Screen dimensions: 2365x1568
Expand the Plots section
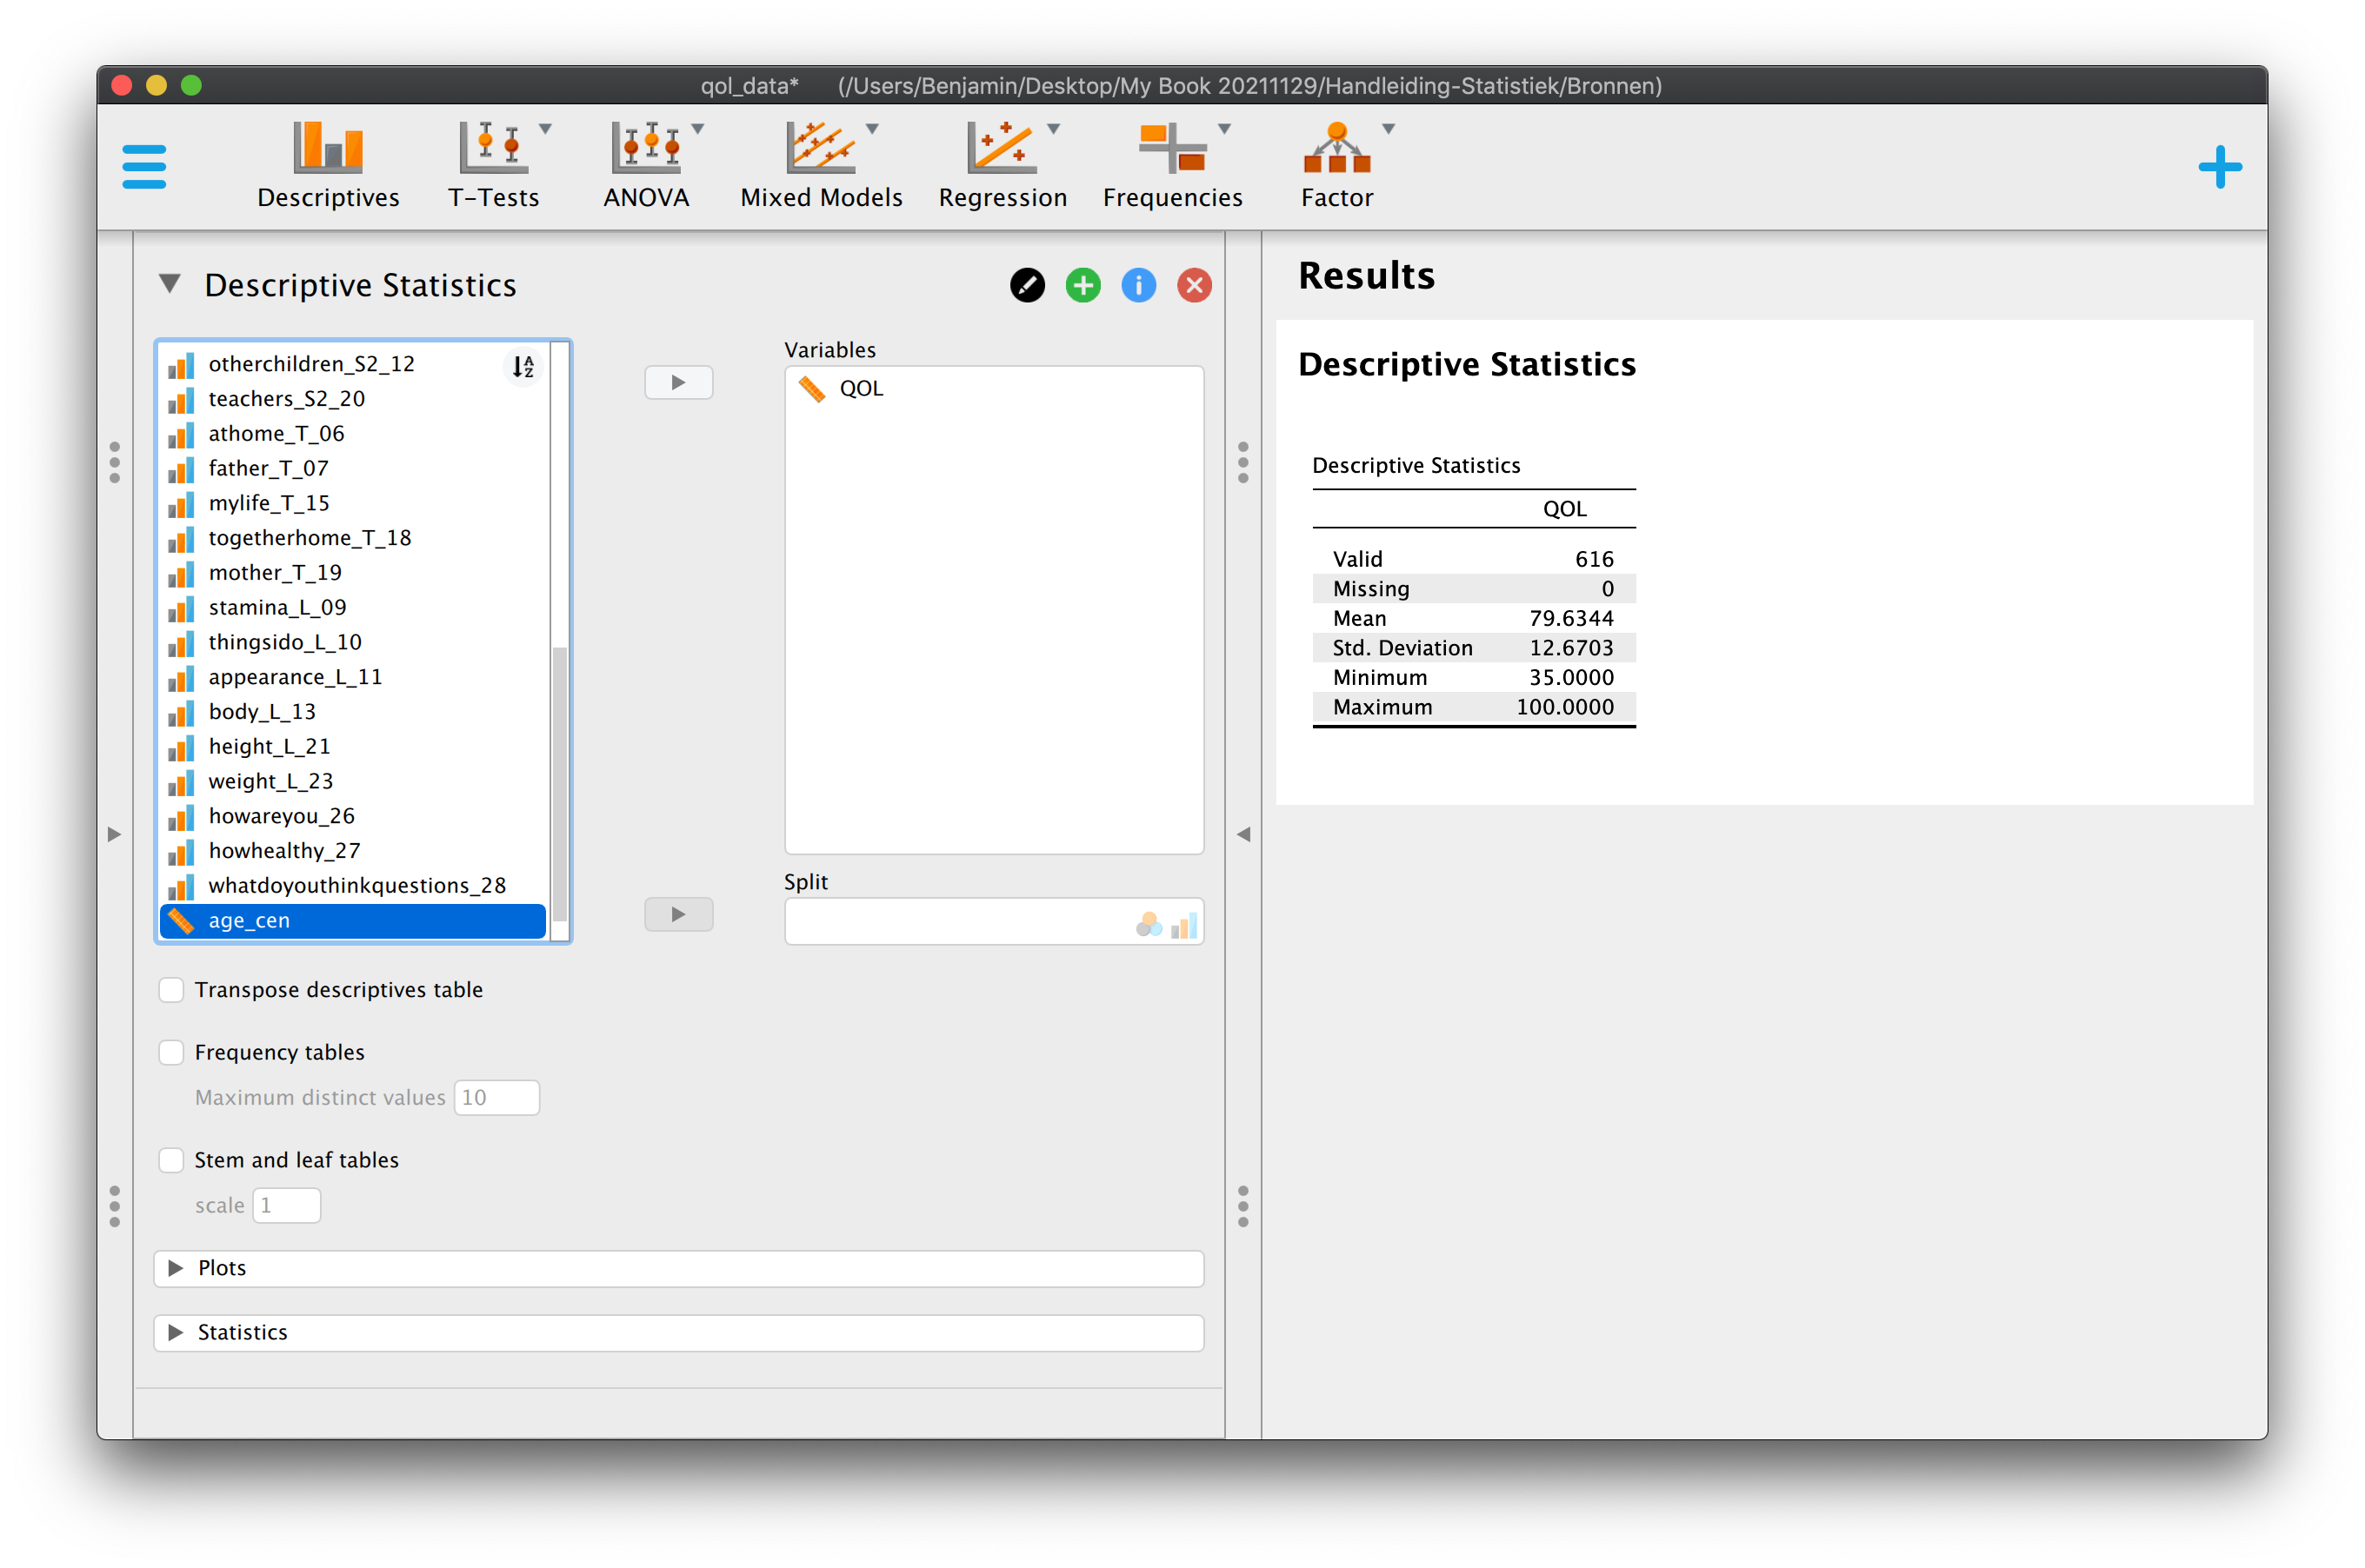(678, 1268)
